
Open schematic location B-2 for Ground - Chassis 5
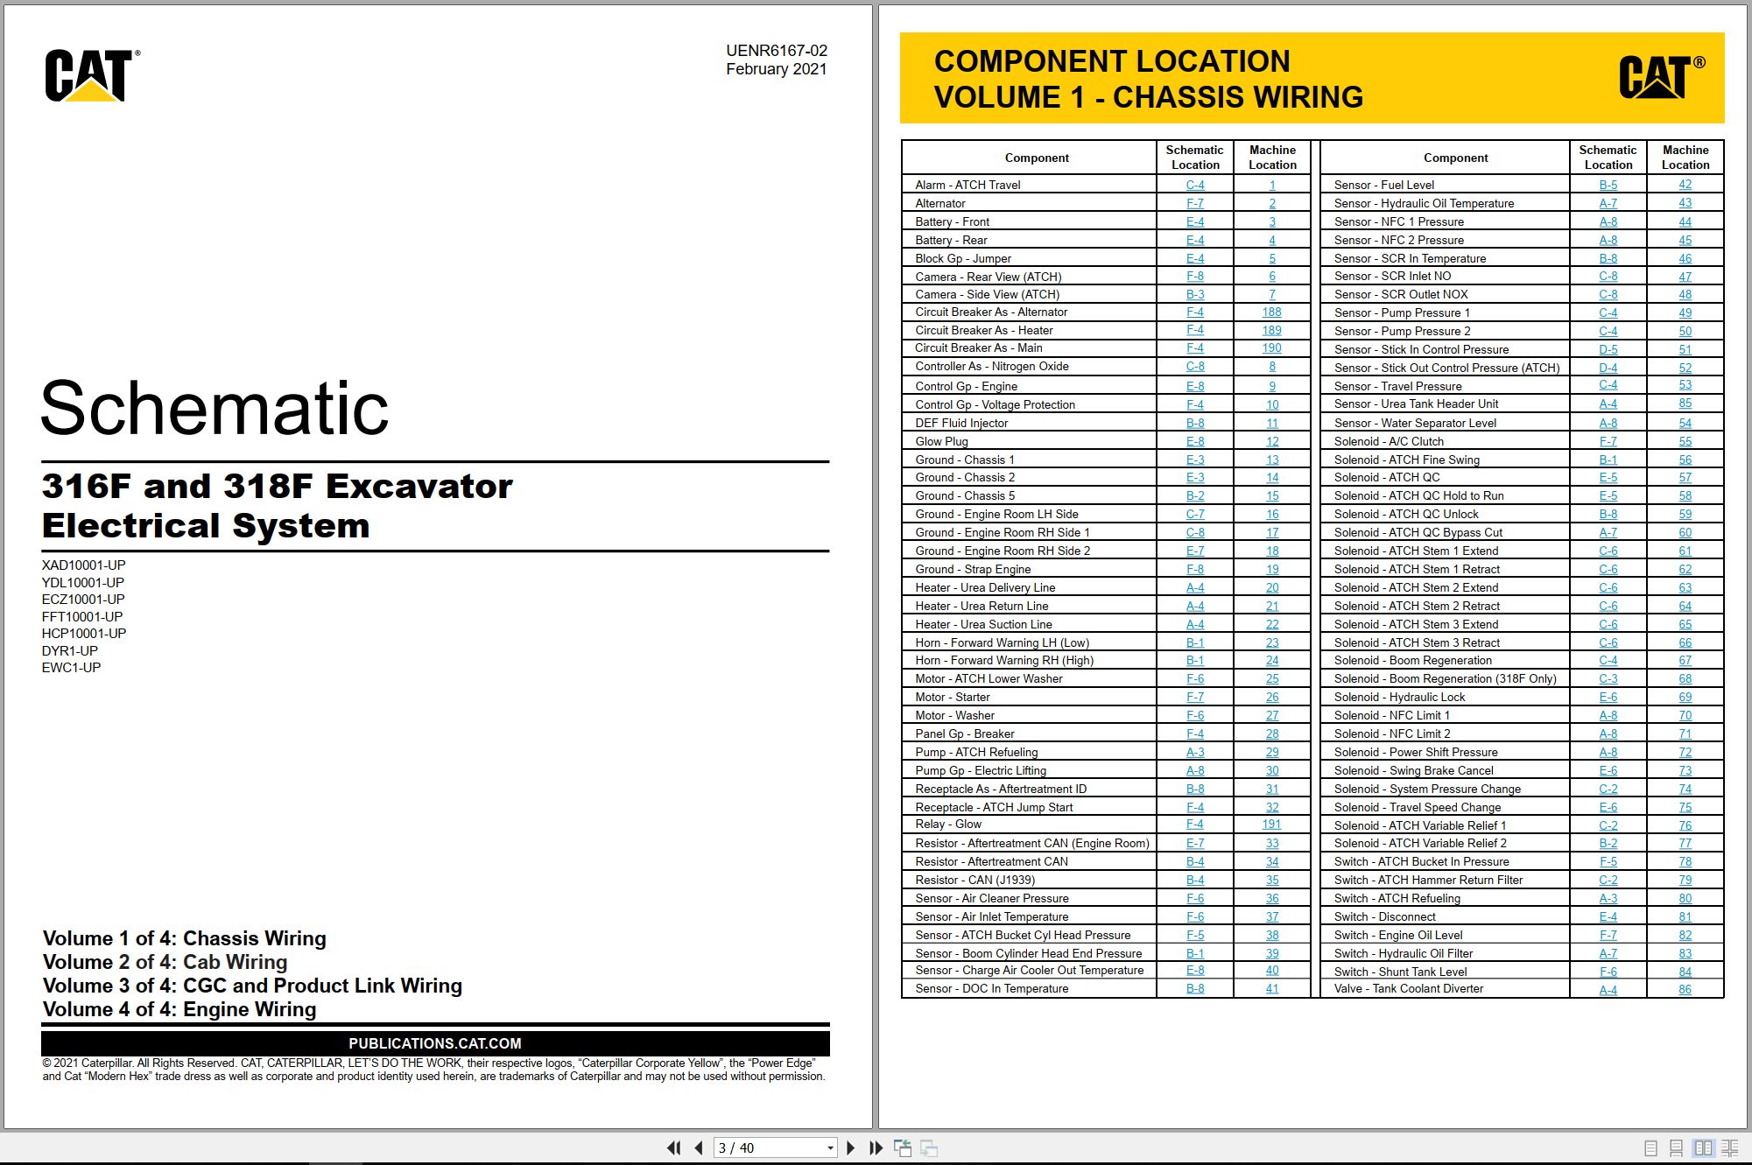pos(1195,495)
